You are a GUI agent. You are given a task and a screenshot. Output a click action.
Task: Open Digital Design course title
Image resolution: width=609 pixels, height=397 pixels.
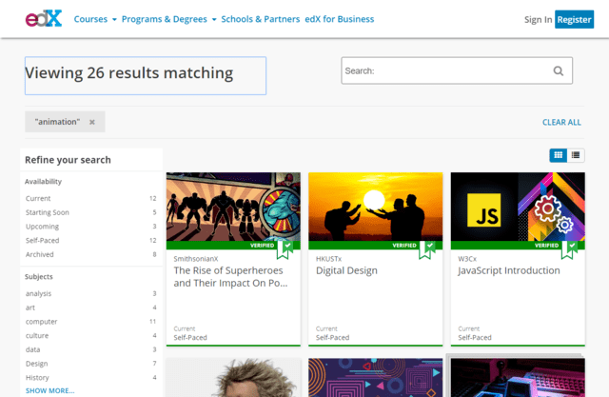346,270
